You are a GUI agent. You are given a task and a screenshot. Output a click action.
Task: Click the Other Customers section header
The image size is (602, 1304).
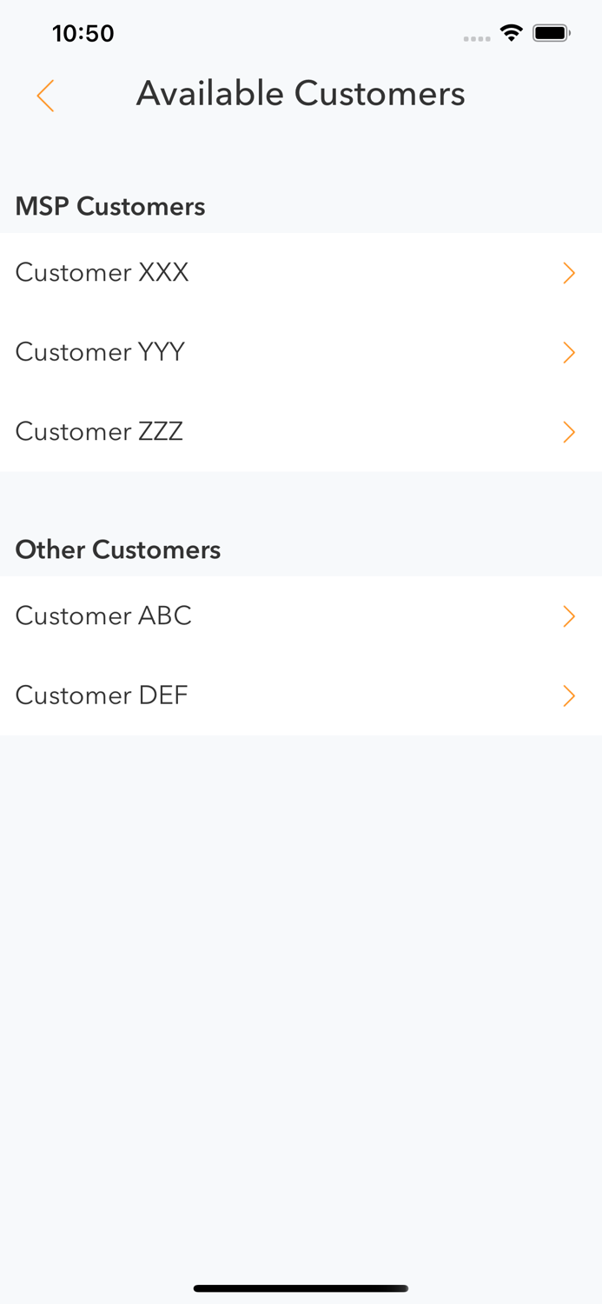(118, 549)
